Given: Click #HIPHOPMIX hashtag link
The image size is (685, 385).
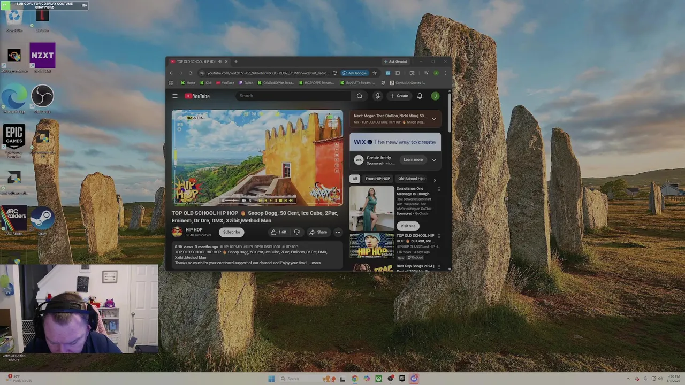Looking at the screenshot, I should click(231, 247).
